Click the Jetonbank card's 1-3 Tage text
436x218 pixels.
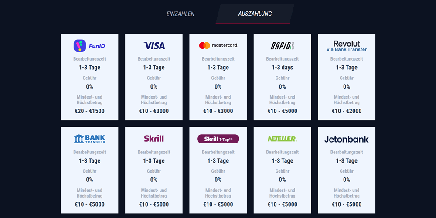pos(347,161)
